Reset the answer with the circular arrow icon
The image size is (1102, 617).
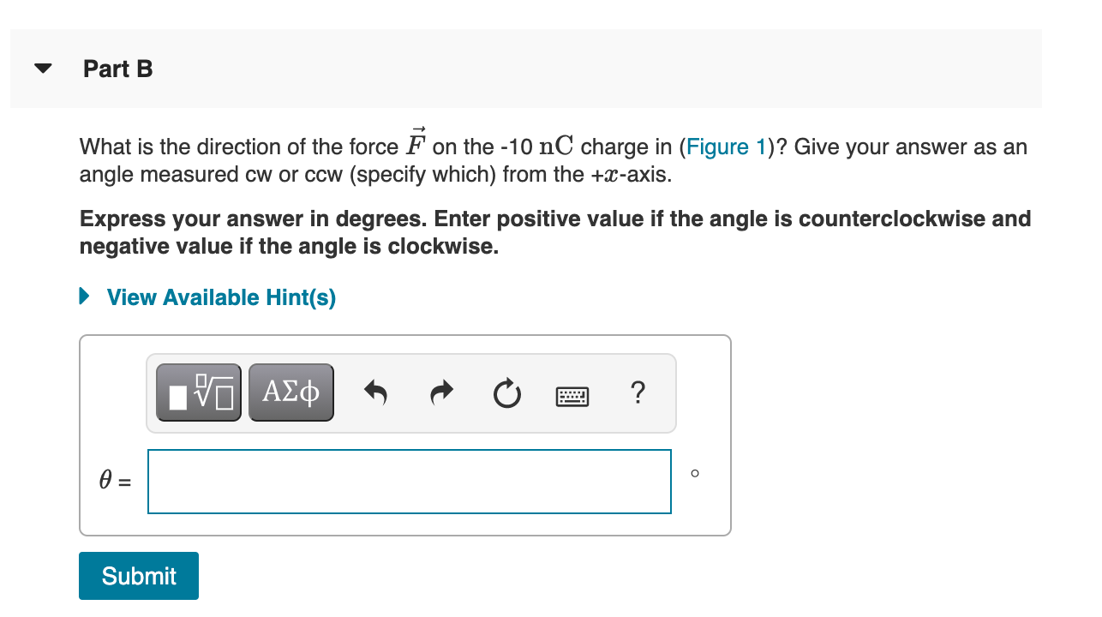pyautogui.click(x=506, y=392)
